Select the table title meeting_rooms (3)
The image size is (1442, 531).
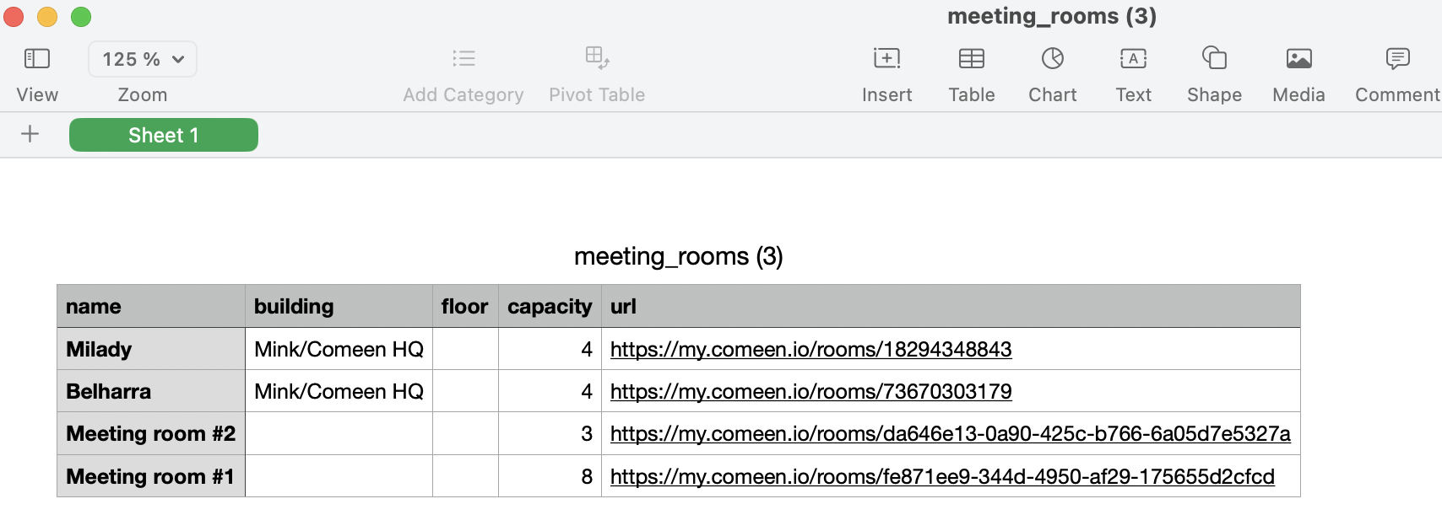click(x=679, y=256)
